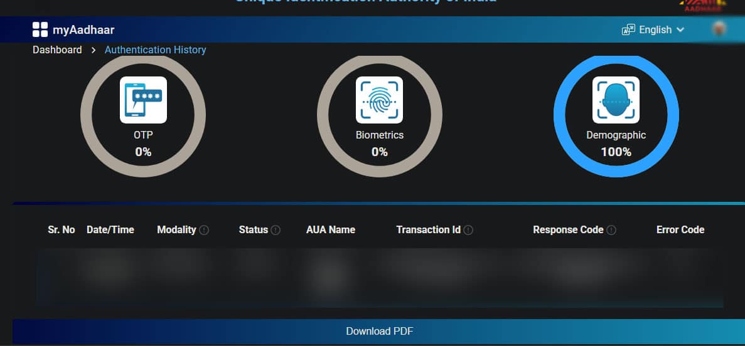
Task: Click the info icon beside Status
Action: pos(276,230)
